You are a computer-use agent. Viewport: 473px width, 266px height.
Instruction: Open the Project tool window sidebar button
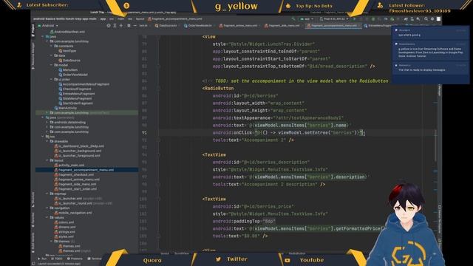pos(33,30)
